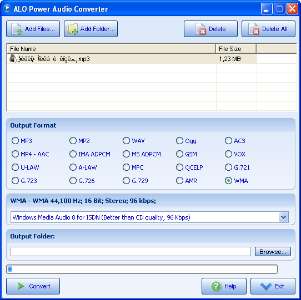Viewport: 301px width, 300px height.
Task: Select A-LAW radio button
Action: 73,167
